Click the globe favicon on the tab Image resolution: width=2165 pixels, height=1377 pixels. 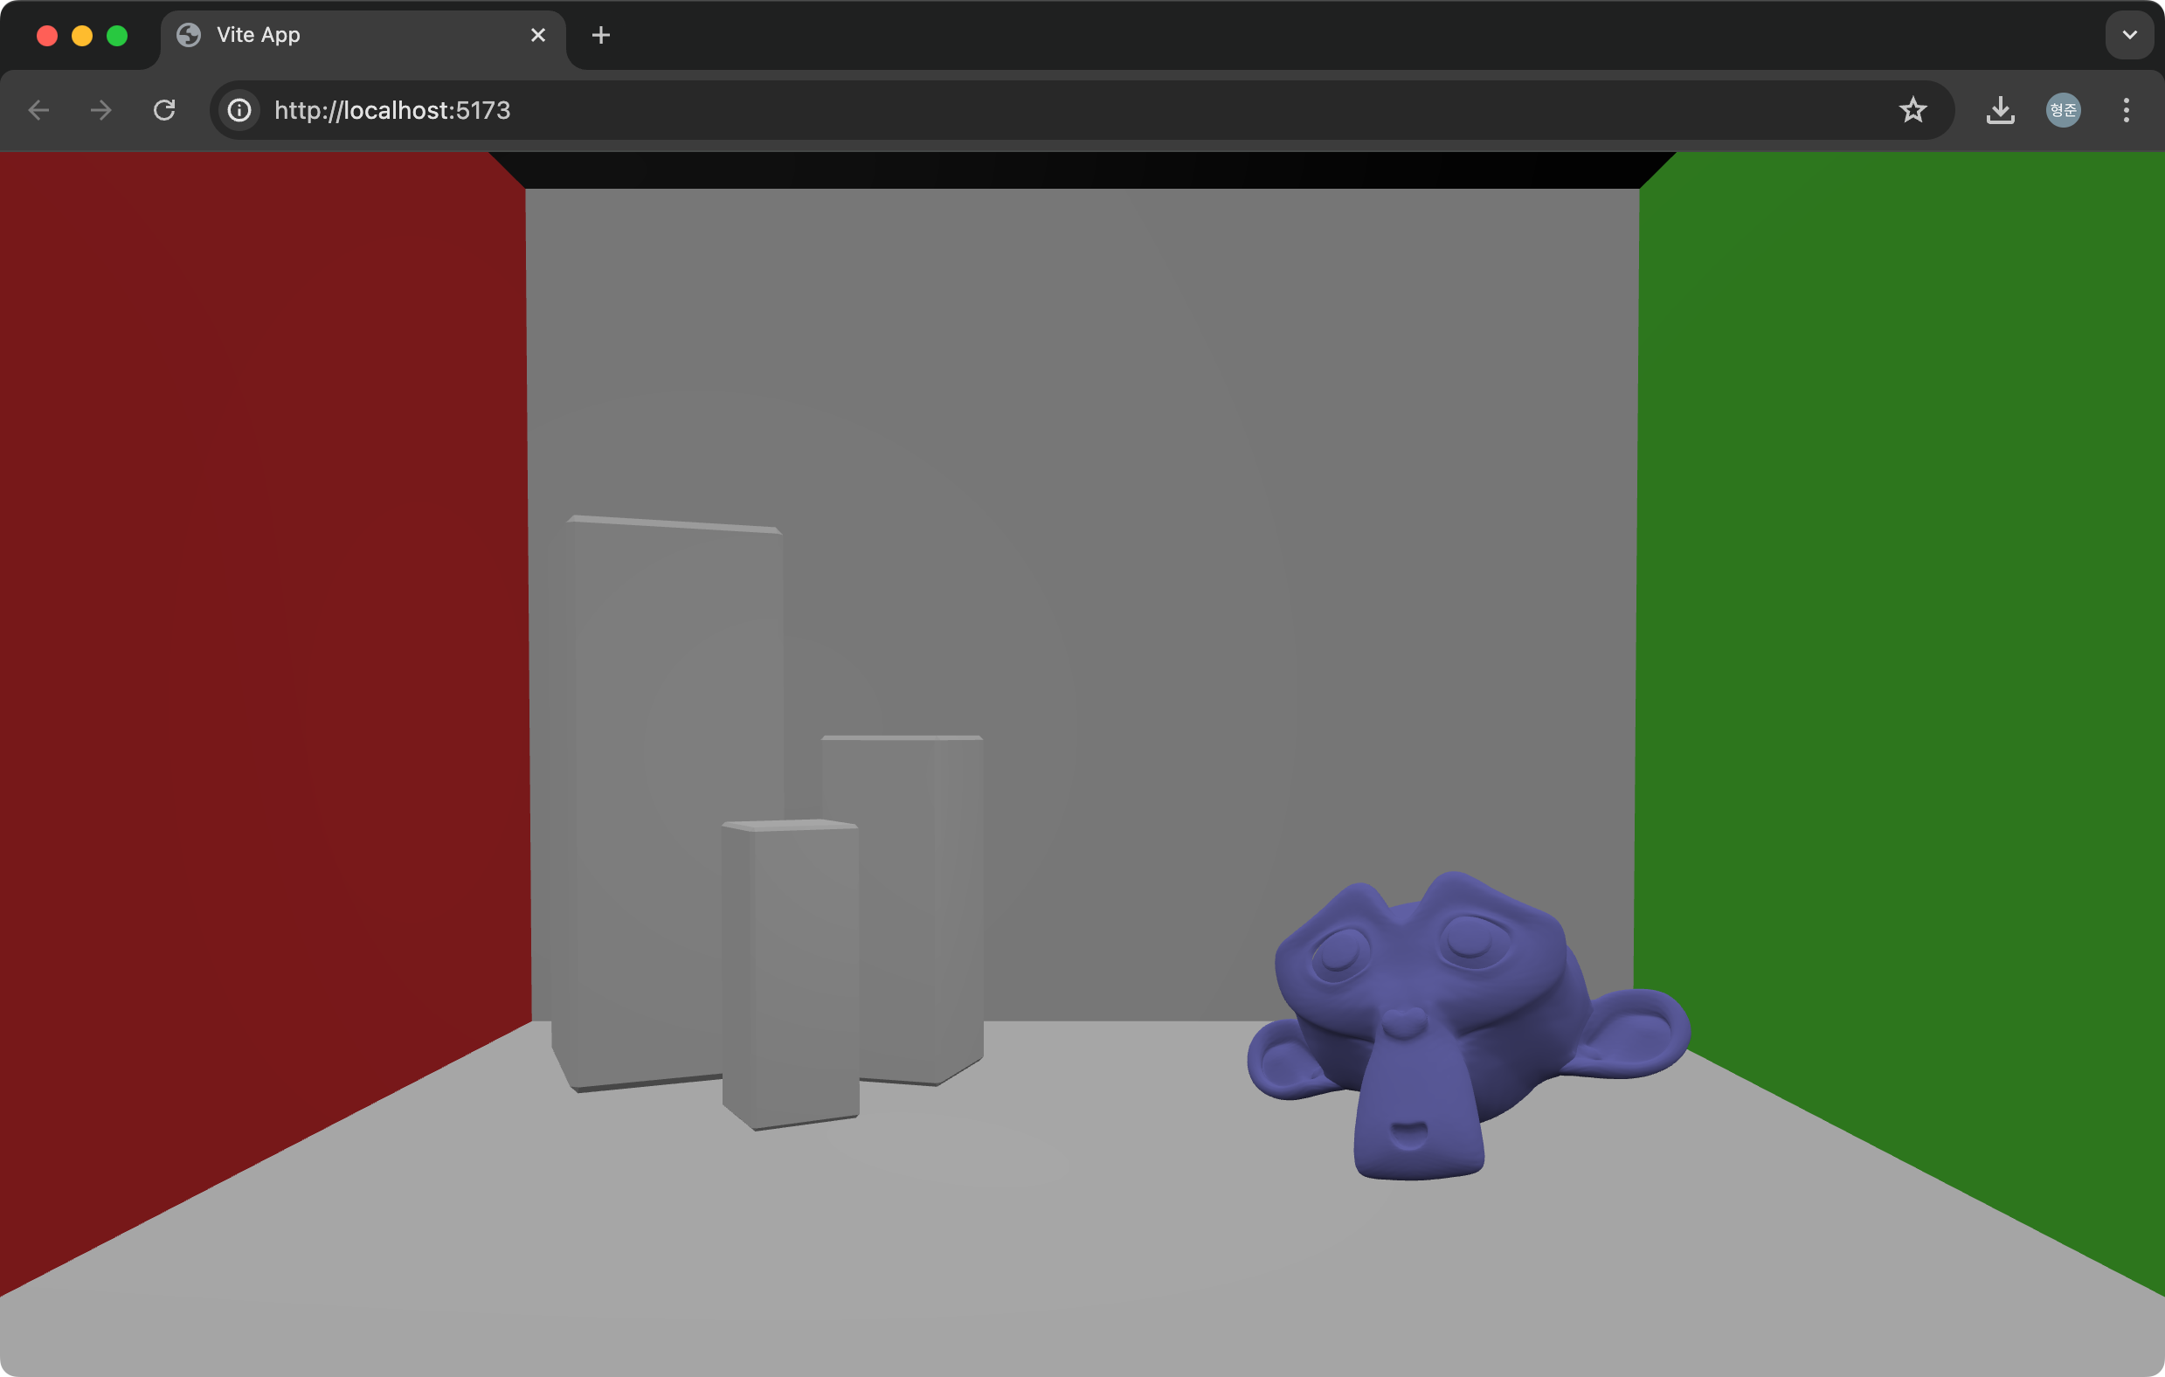[189, 35]
